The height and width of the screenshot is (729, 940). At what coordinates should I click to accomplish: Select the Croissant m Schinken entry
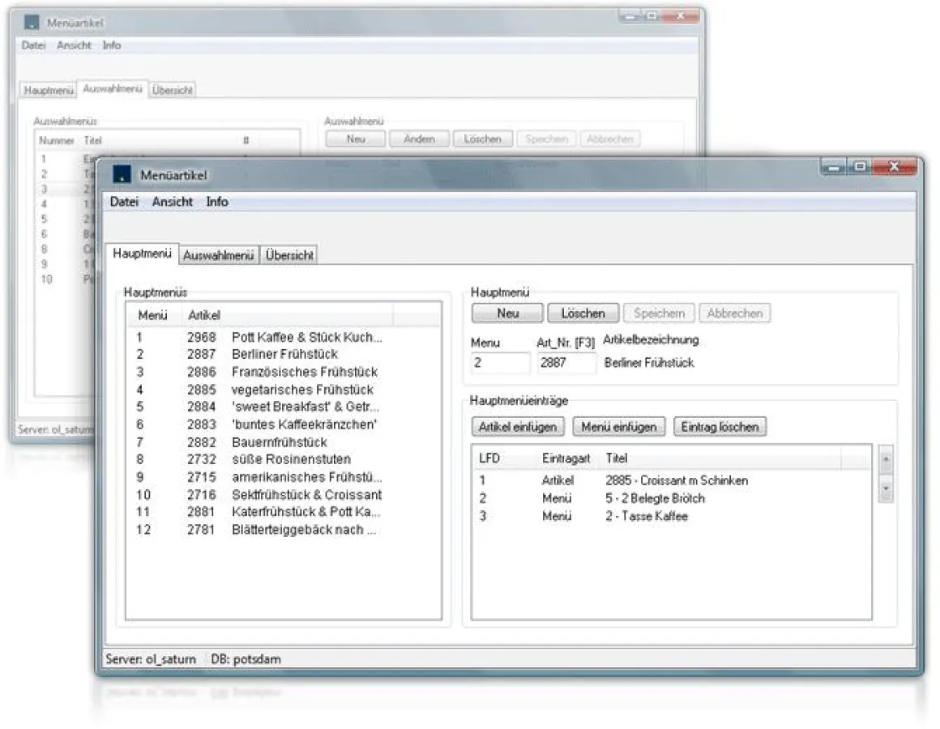pos(676,480)
